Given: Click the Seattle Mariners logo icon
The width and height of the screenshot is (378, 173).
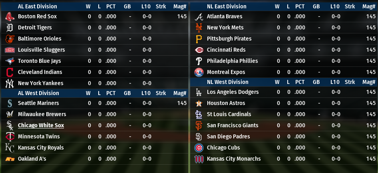Looking at the screenshot, I should click(10, 103).
